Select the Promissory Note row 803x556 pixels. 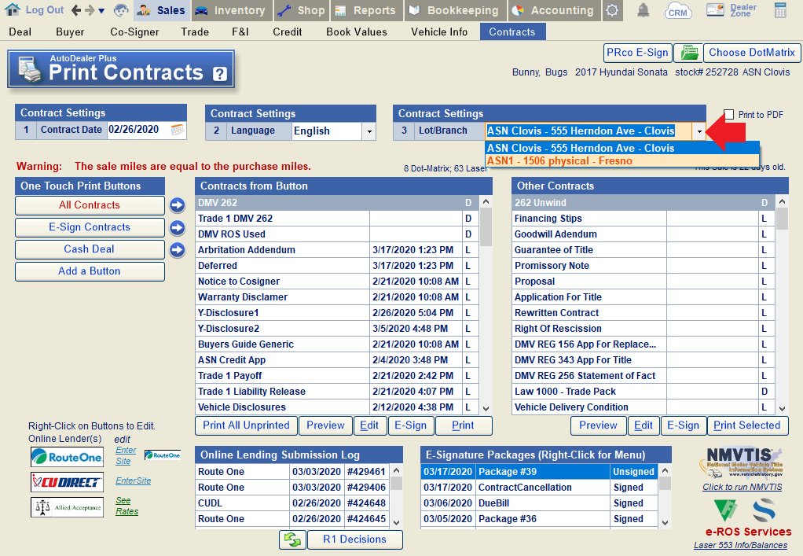[x=643, y=266]
